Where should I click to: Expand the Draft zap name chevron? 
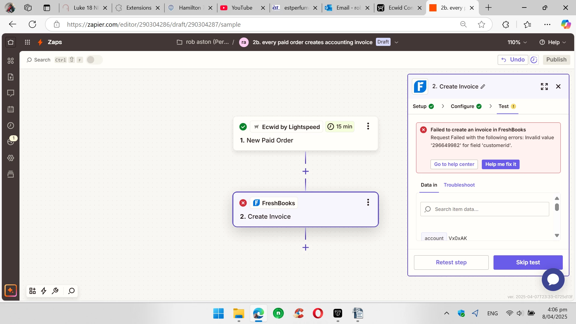click(396, 42)
